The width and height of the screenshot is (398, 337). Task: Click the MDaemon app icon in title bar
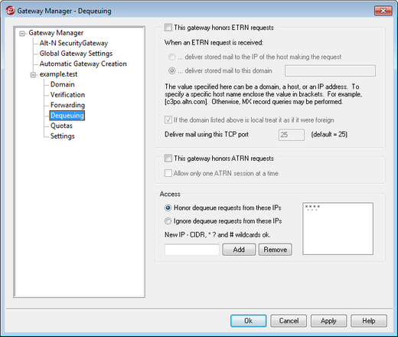[10, 11]
